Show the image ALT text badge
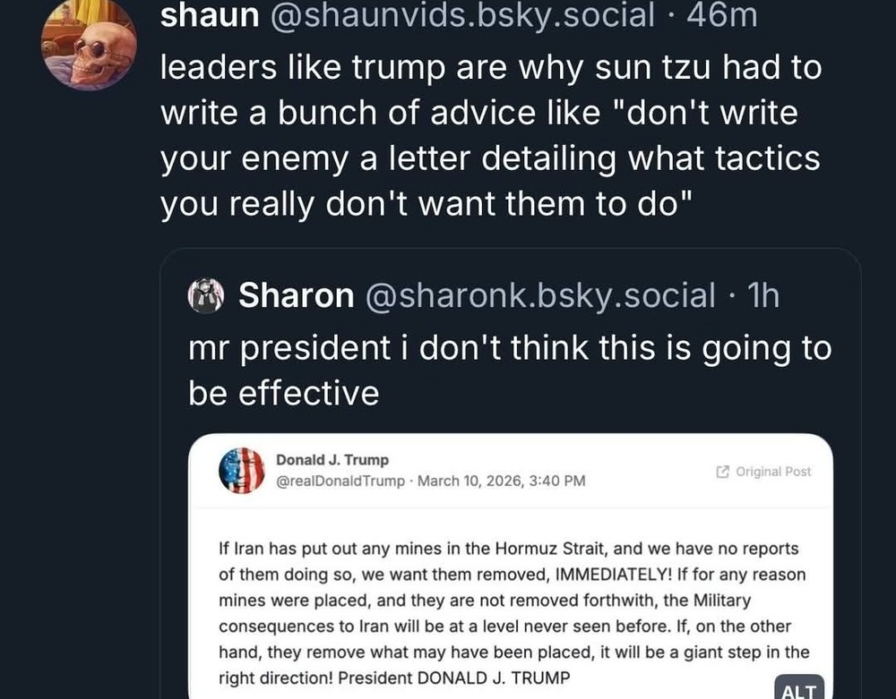Screen dimensions: 896x699 (799, 689)
